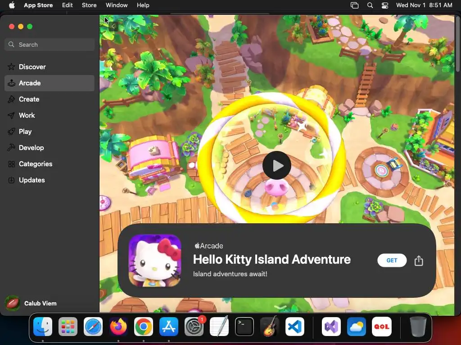Screen dimensions: 461x345
Task: Click the Work paper plane icon
Action: click(x=11, y=115)
